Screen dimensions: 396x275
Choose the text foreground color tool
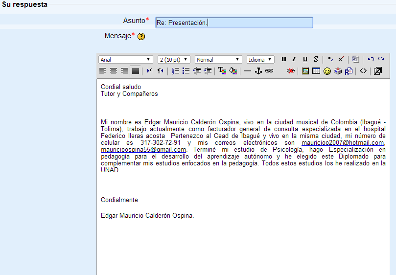(222, 71)
